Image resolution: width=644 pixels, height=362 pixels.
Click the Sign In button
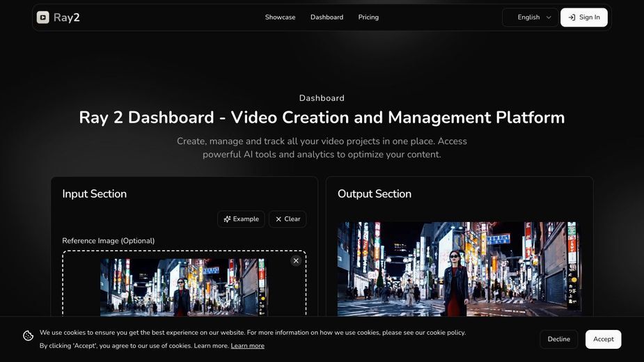coord(584,17)
